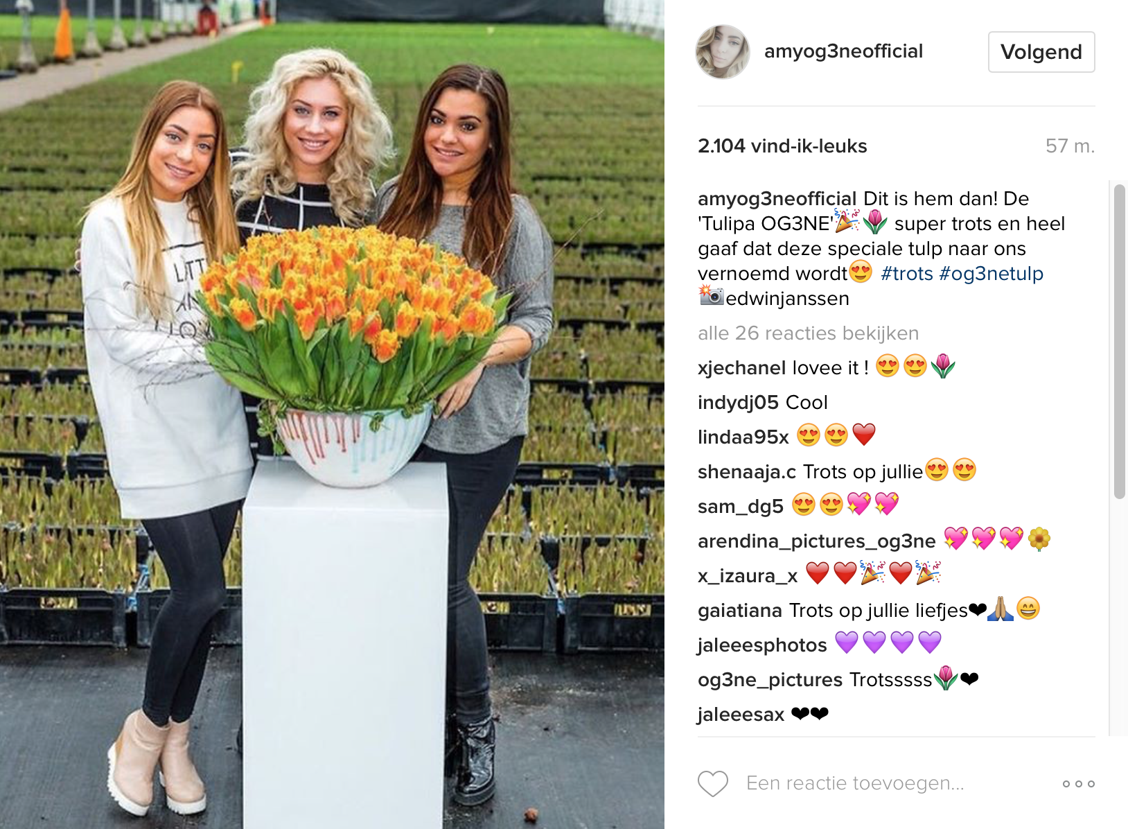Open lindaa95x commenter profile
The width and height of the screenshot is (1128, 829).
[743, 437]
